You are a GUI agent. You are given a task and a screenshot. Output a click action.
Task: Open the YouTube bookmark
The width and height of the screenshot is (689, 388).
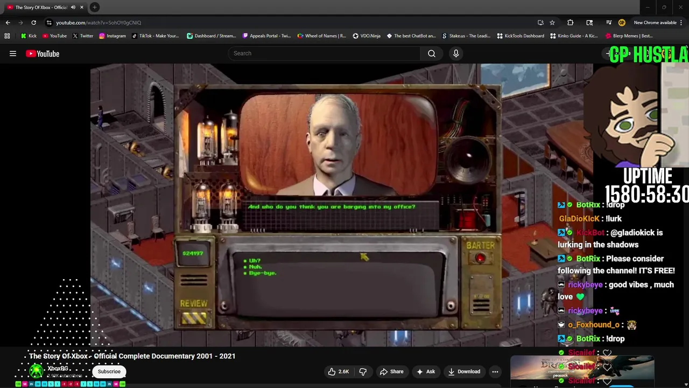pos(54,36)
